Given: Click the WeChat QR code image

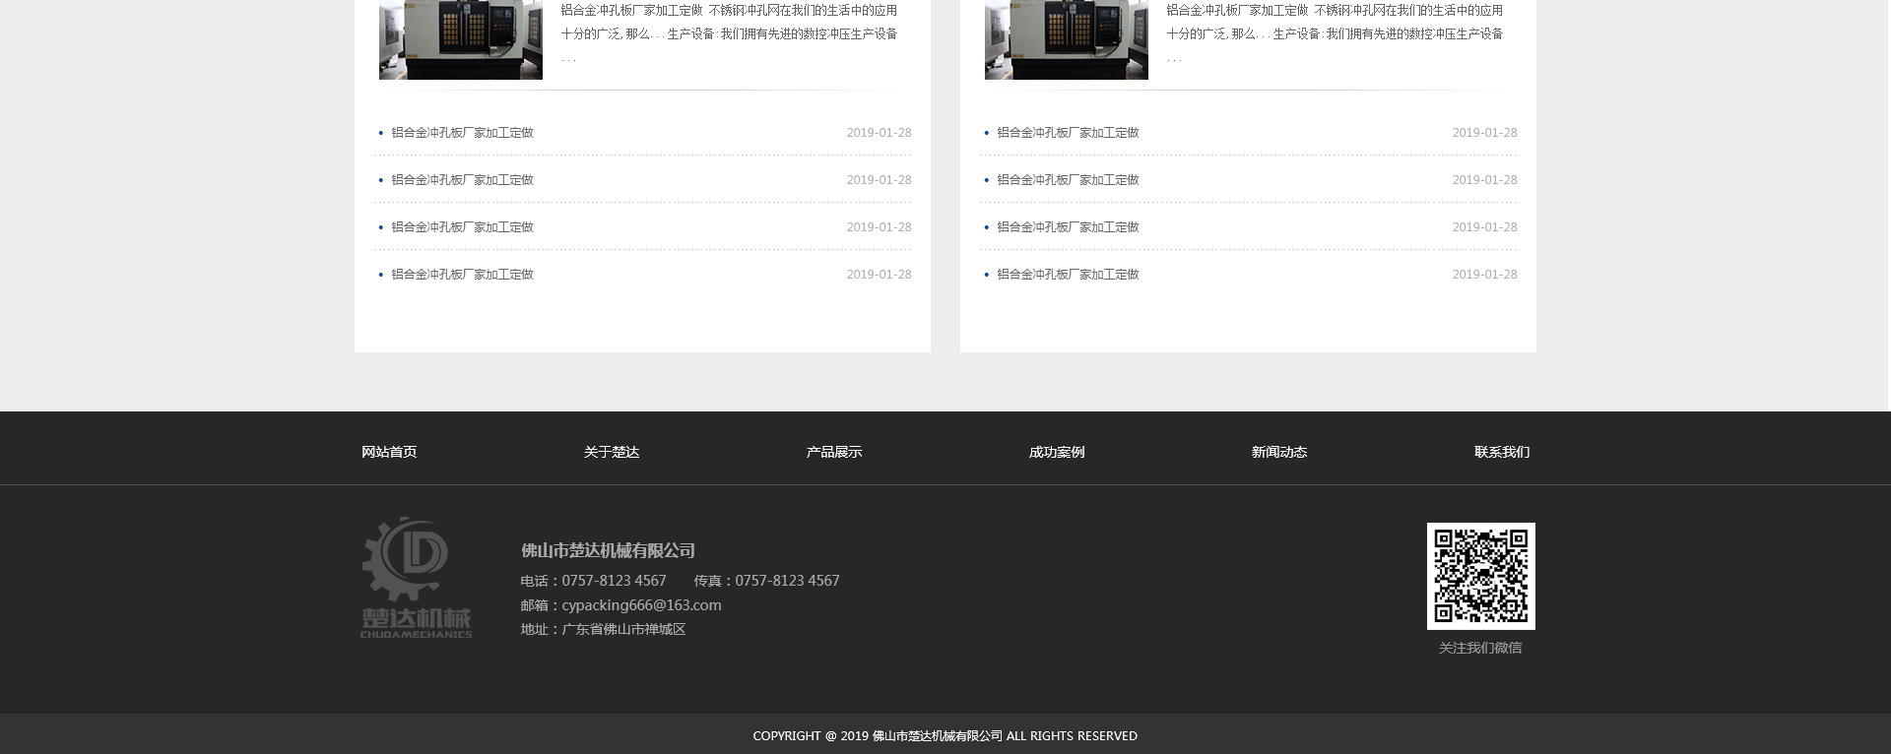Looking at the screenshot, I should (x=1480, y=576).
